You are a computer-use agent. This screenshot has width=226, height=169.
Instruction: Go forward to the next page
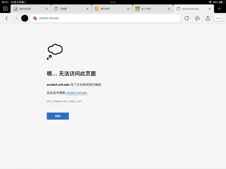pos(16,18)
